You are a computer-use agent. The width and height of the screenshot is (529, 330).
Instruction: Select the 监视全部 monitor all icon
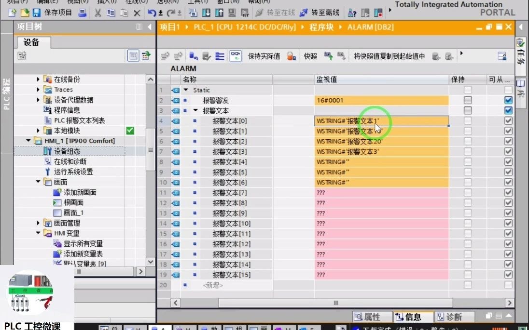(x=236, y=56)
